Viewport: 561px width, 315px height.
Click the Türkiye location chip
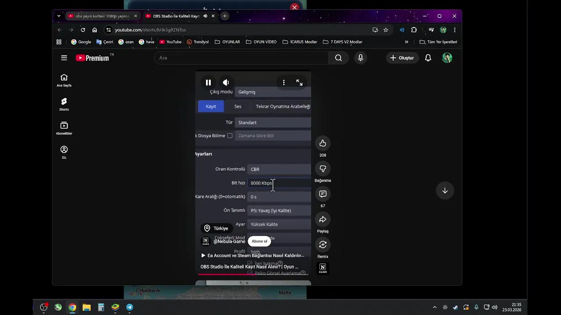tap(216, 228)
